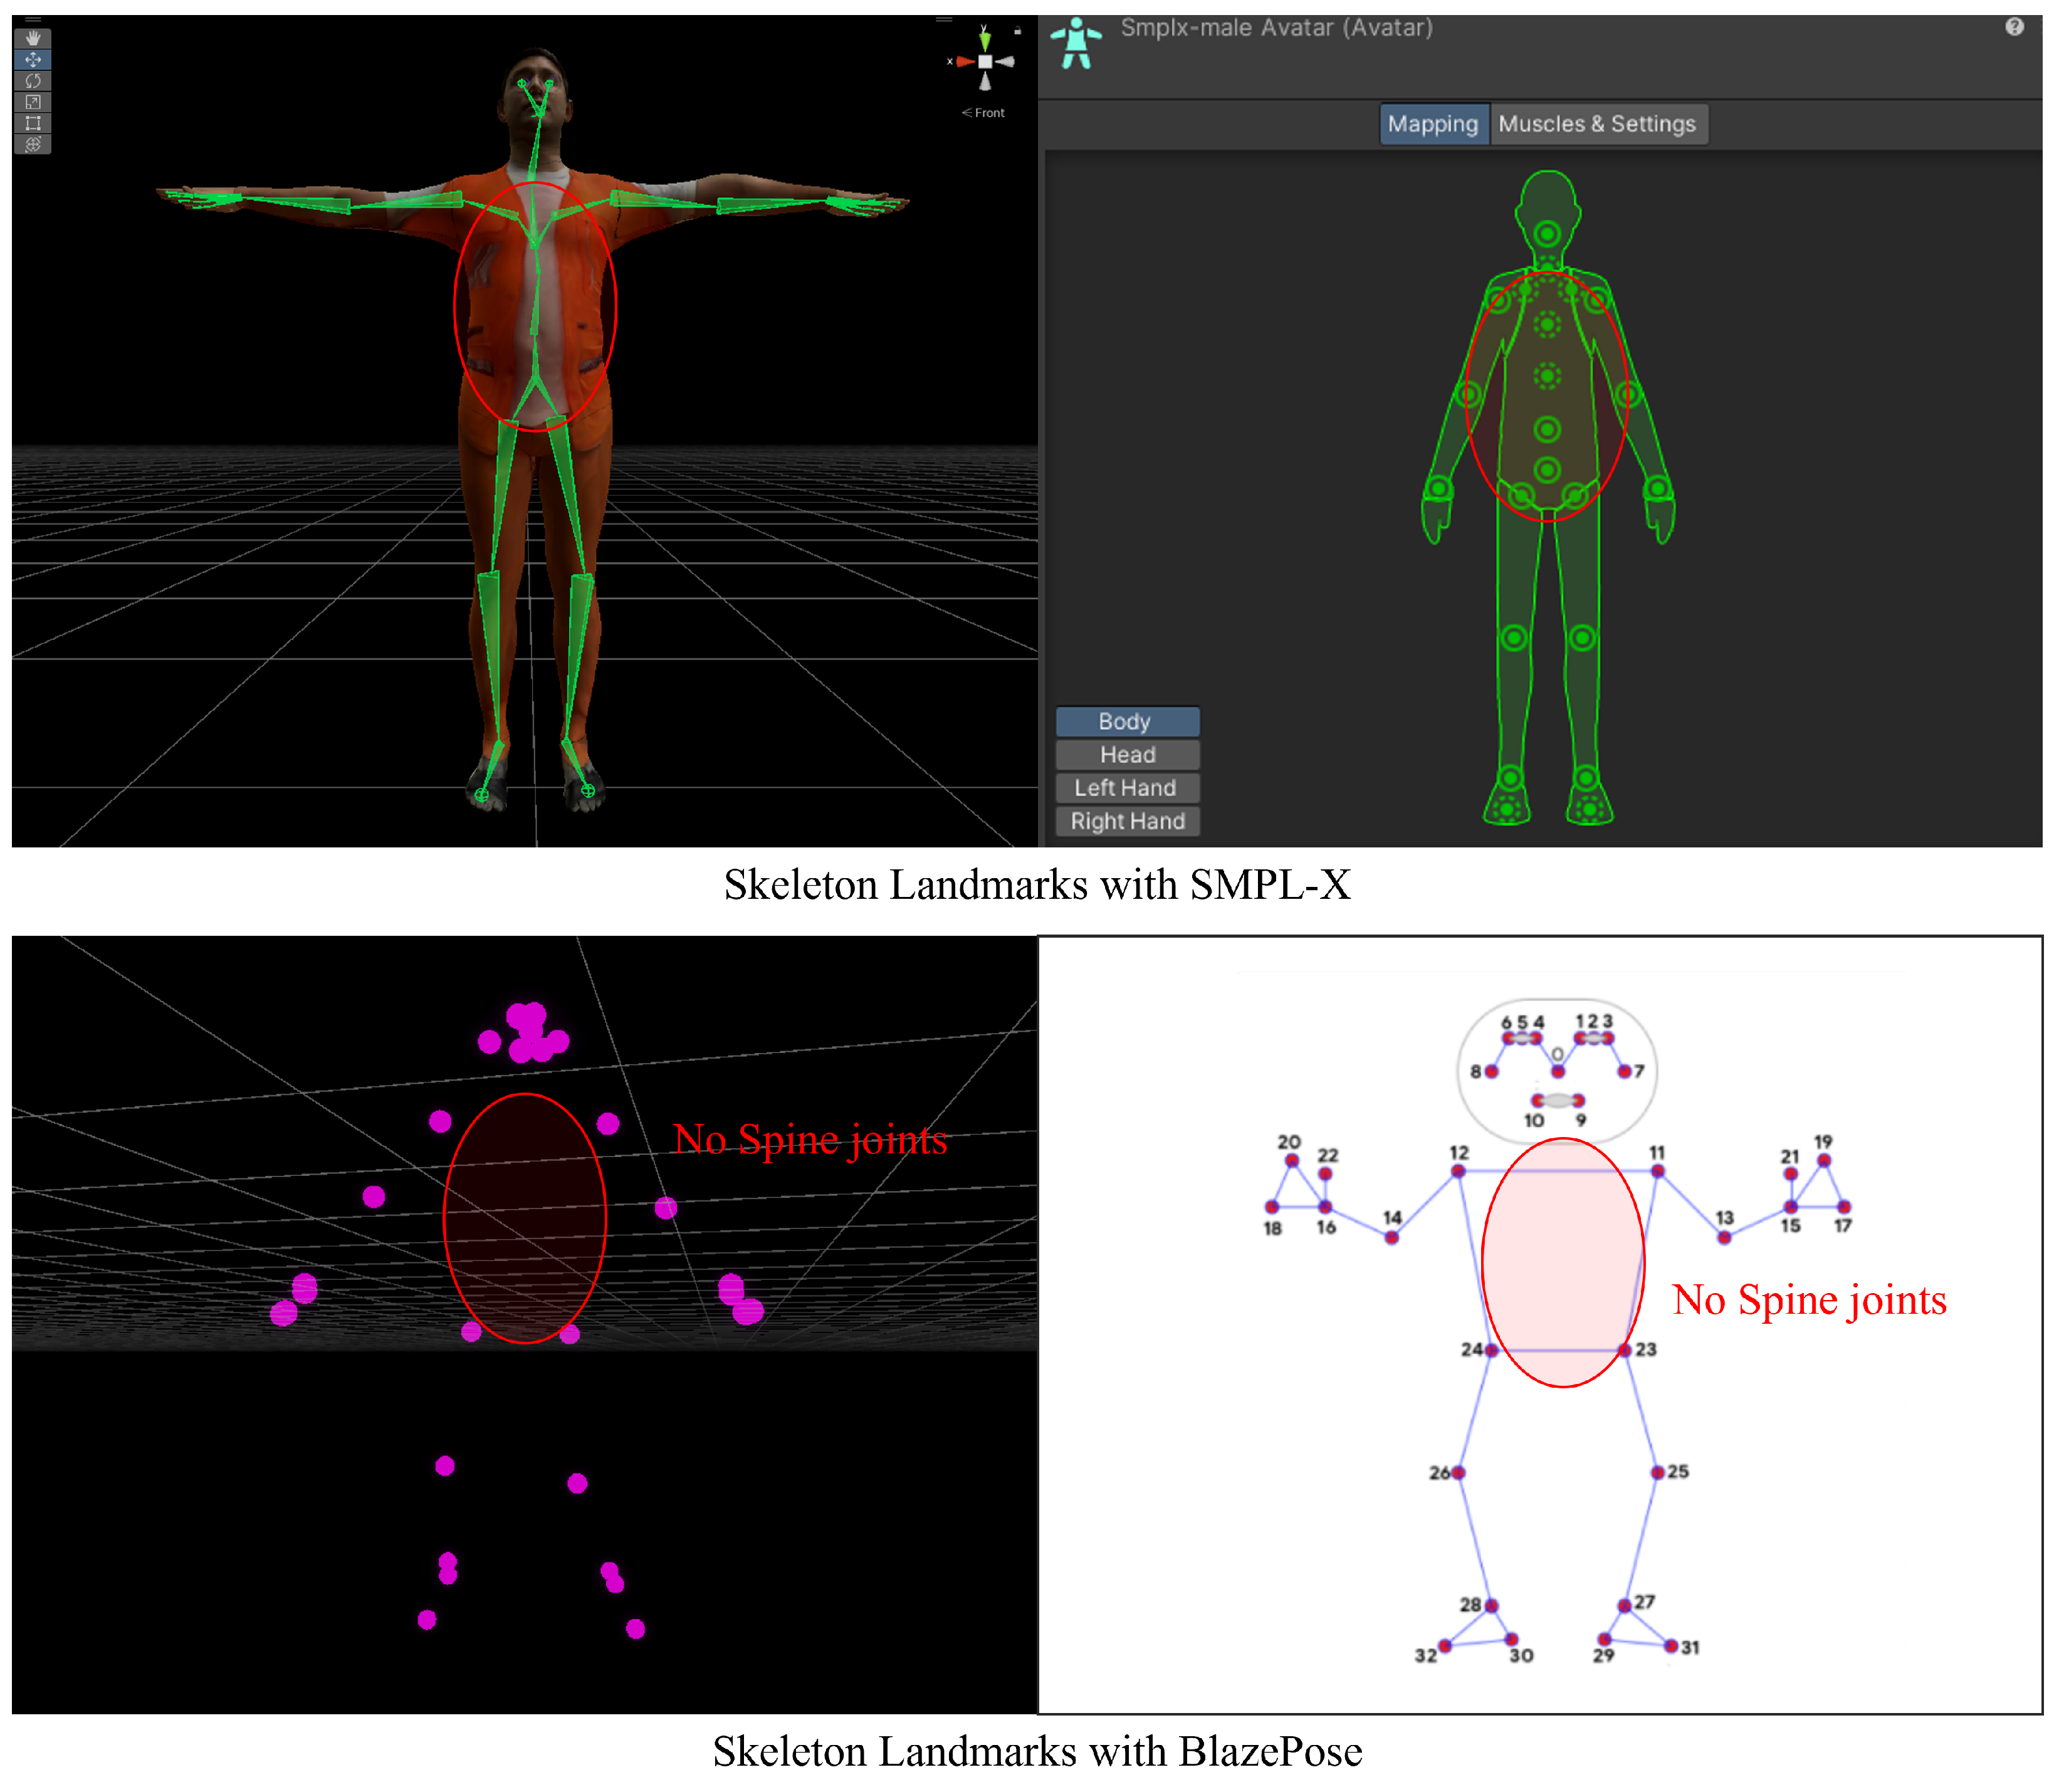2059x1792 pixels.
Task: Click the red X axis gizmo cone
Action: (965, 62)
